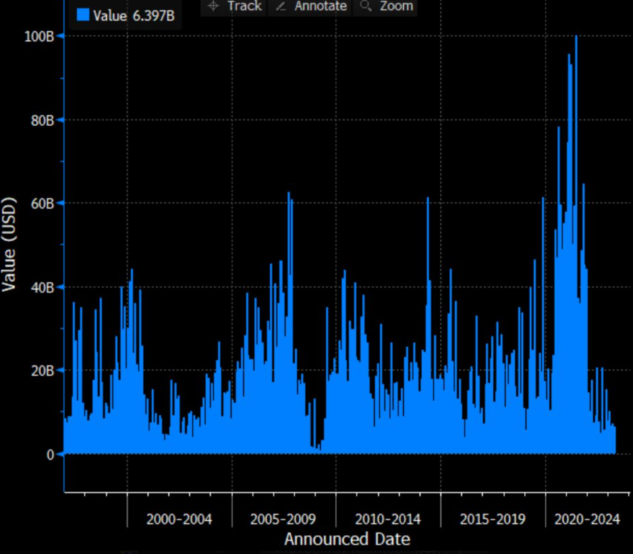Click the 100B y-axis marker
633x554 pixels.
[40, 36]
